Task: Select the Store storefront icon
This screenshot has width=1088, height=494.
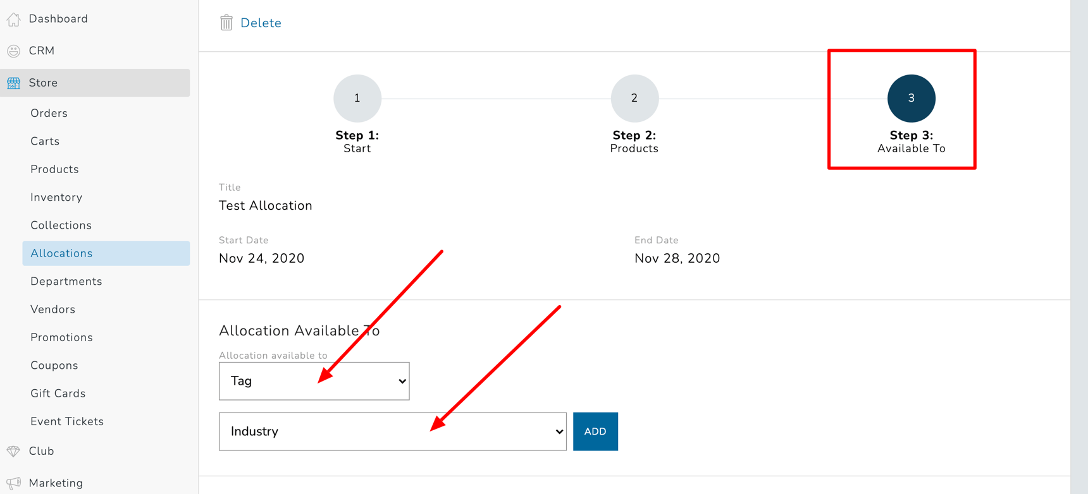Action: (13, 82)
